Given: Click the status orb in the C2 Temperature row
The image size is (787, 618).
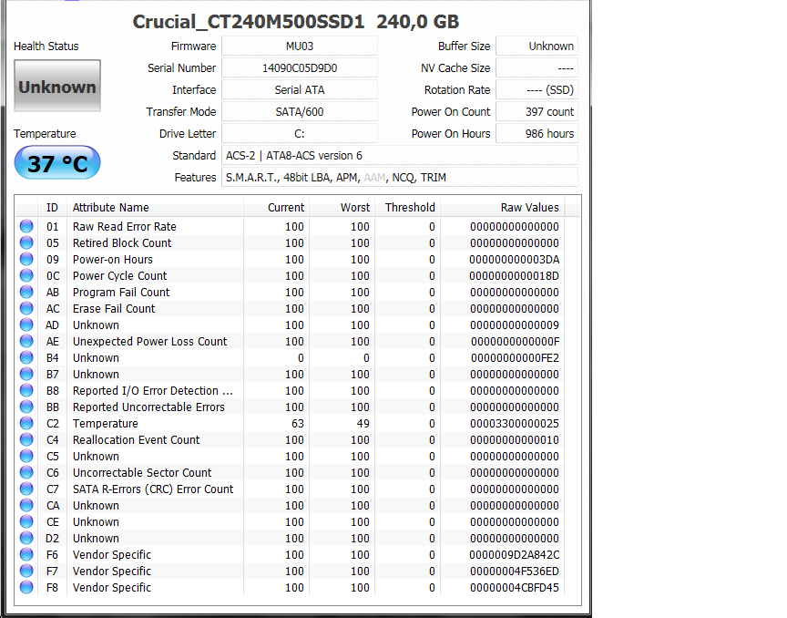Looking at the screenshot, I should point(26,424).
